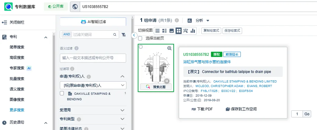This screenshot has width=317, height=130.
Task: Expand the 简单法律状态 filter section
Action: [x=122, y=128]
